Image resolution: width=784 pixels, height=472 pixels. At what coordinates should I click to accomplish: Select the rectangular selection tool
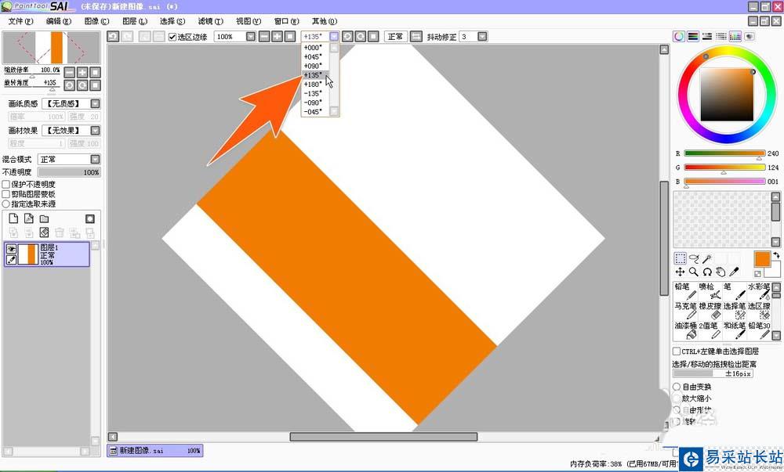(680, 258)
